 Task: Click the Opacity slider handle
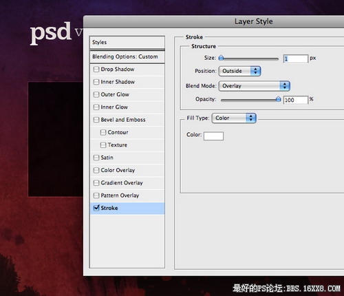pos(278,99)
